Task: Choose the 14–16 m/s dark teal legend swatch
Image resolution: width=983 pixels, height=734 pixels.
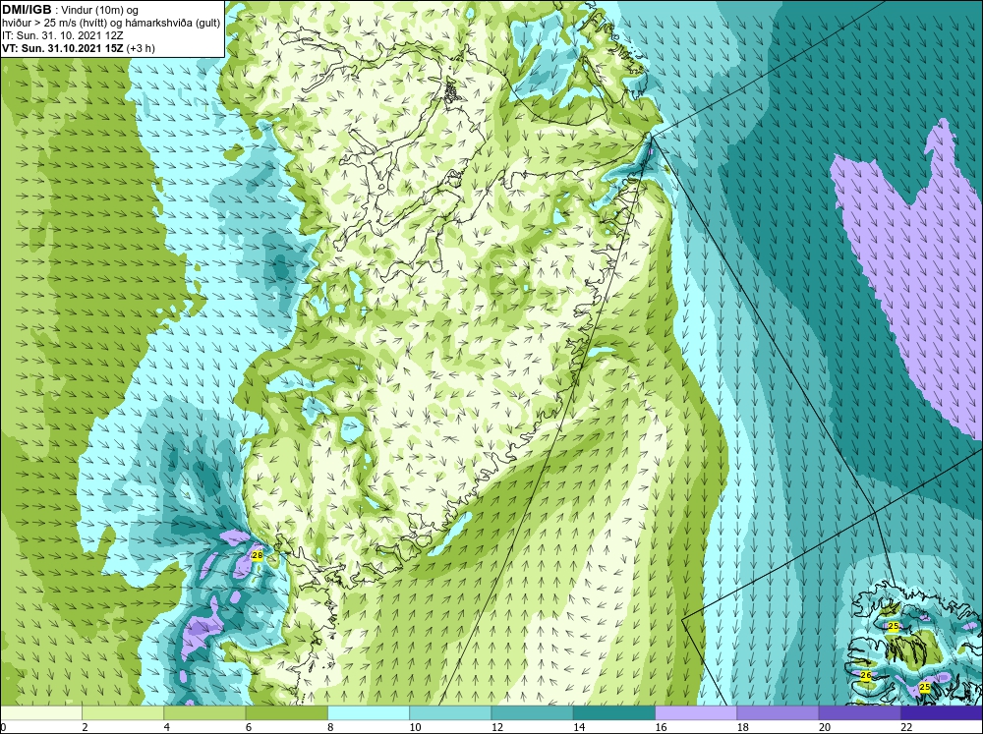Action: (613, 712)
